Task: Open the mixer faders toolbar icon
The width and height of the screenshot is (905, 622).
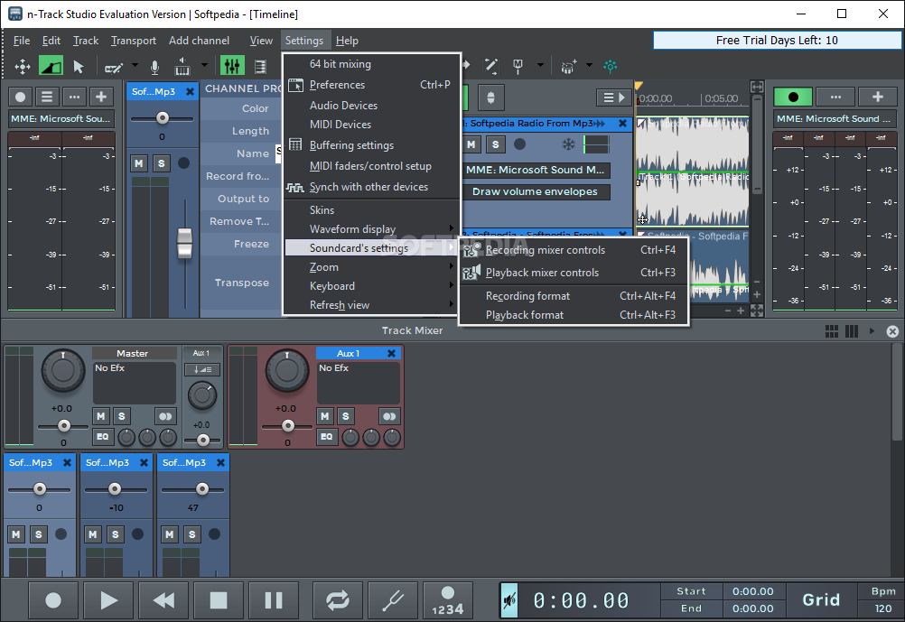Action: pyautogui.click(x=232, y=67)
